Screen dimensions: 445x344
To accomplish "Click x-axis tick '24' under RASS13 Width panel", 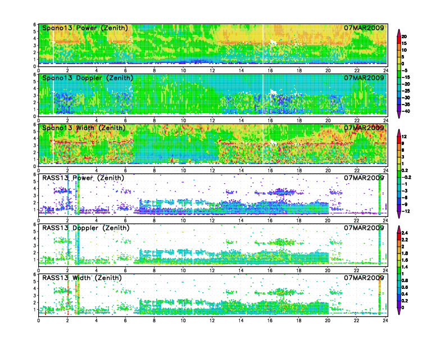I will [385, 320].
